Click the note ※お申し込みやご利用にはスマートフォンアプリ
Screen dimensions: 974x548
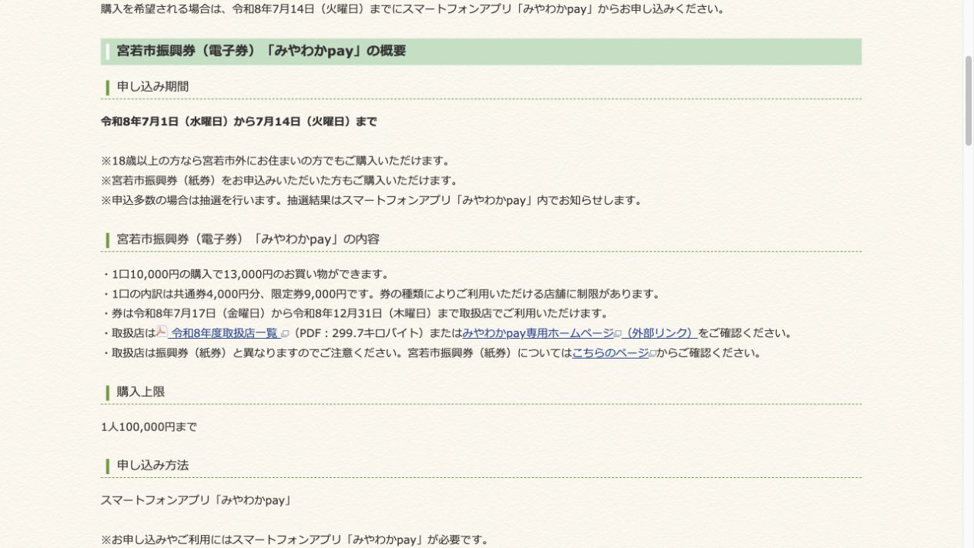tap(295, 540)
